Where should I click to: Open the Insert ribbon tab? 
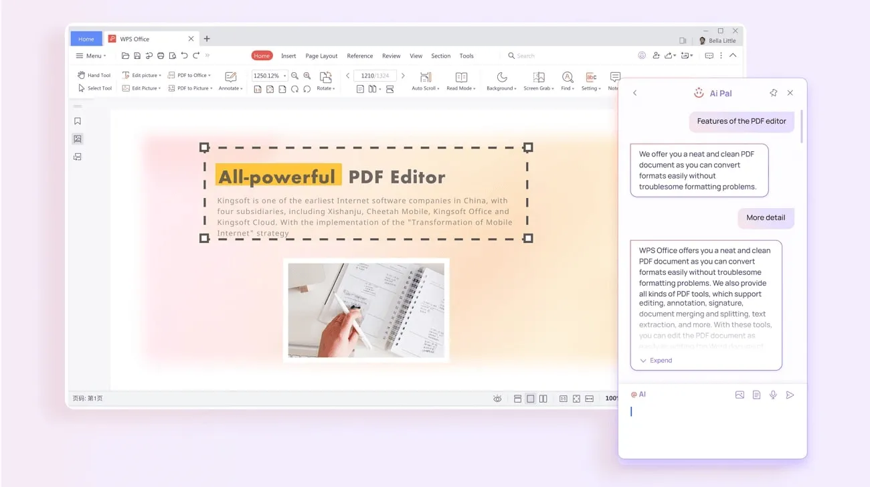click(288, 56)
